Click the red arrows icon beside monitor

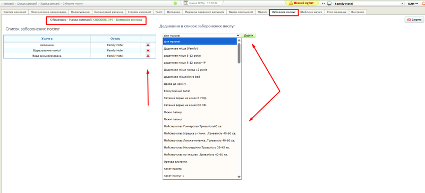[x=323, y=4]
